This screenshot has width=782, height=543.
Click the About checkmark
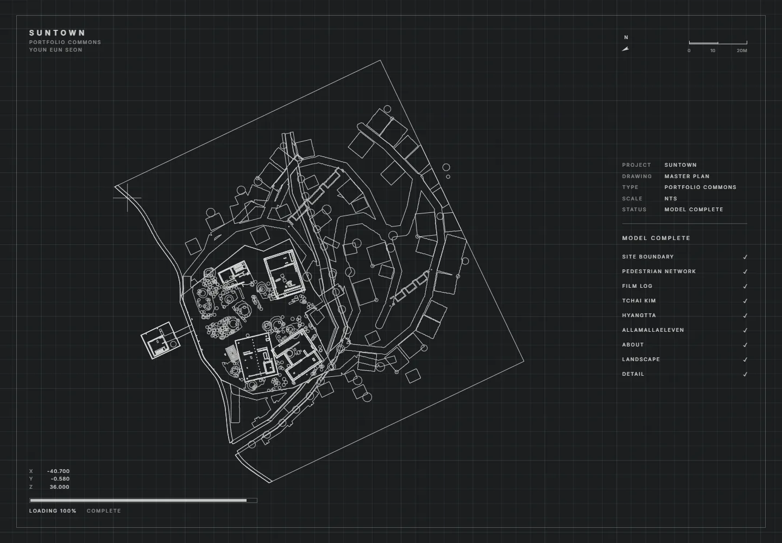(745, 345)
